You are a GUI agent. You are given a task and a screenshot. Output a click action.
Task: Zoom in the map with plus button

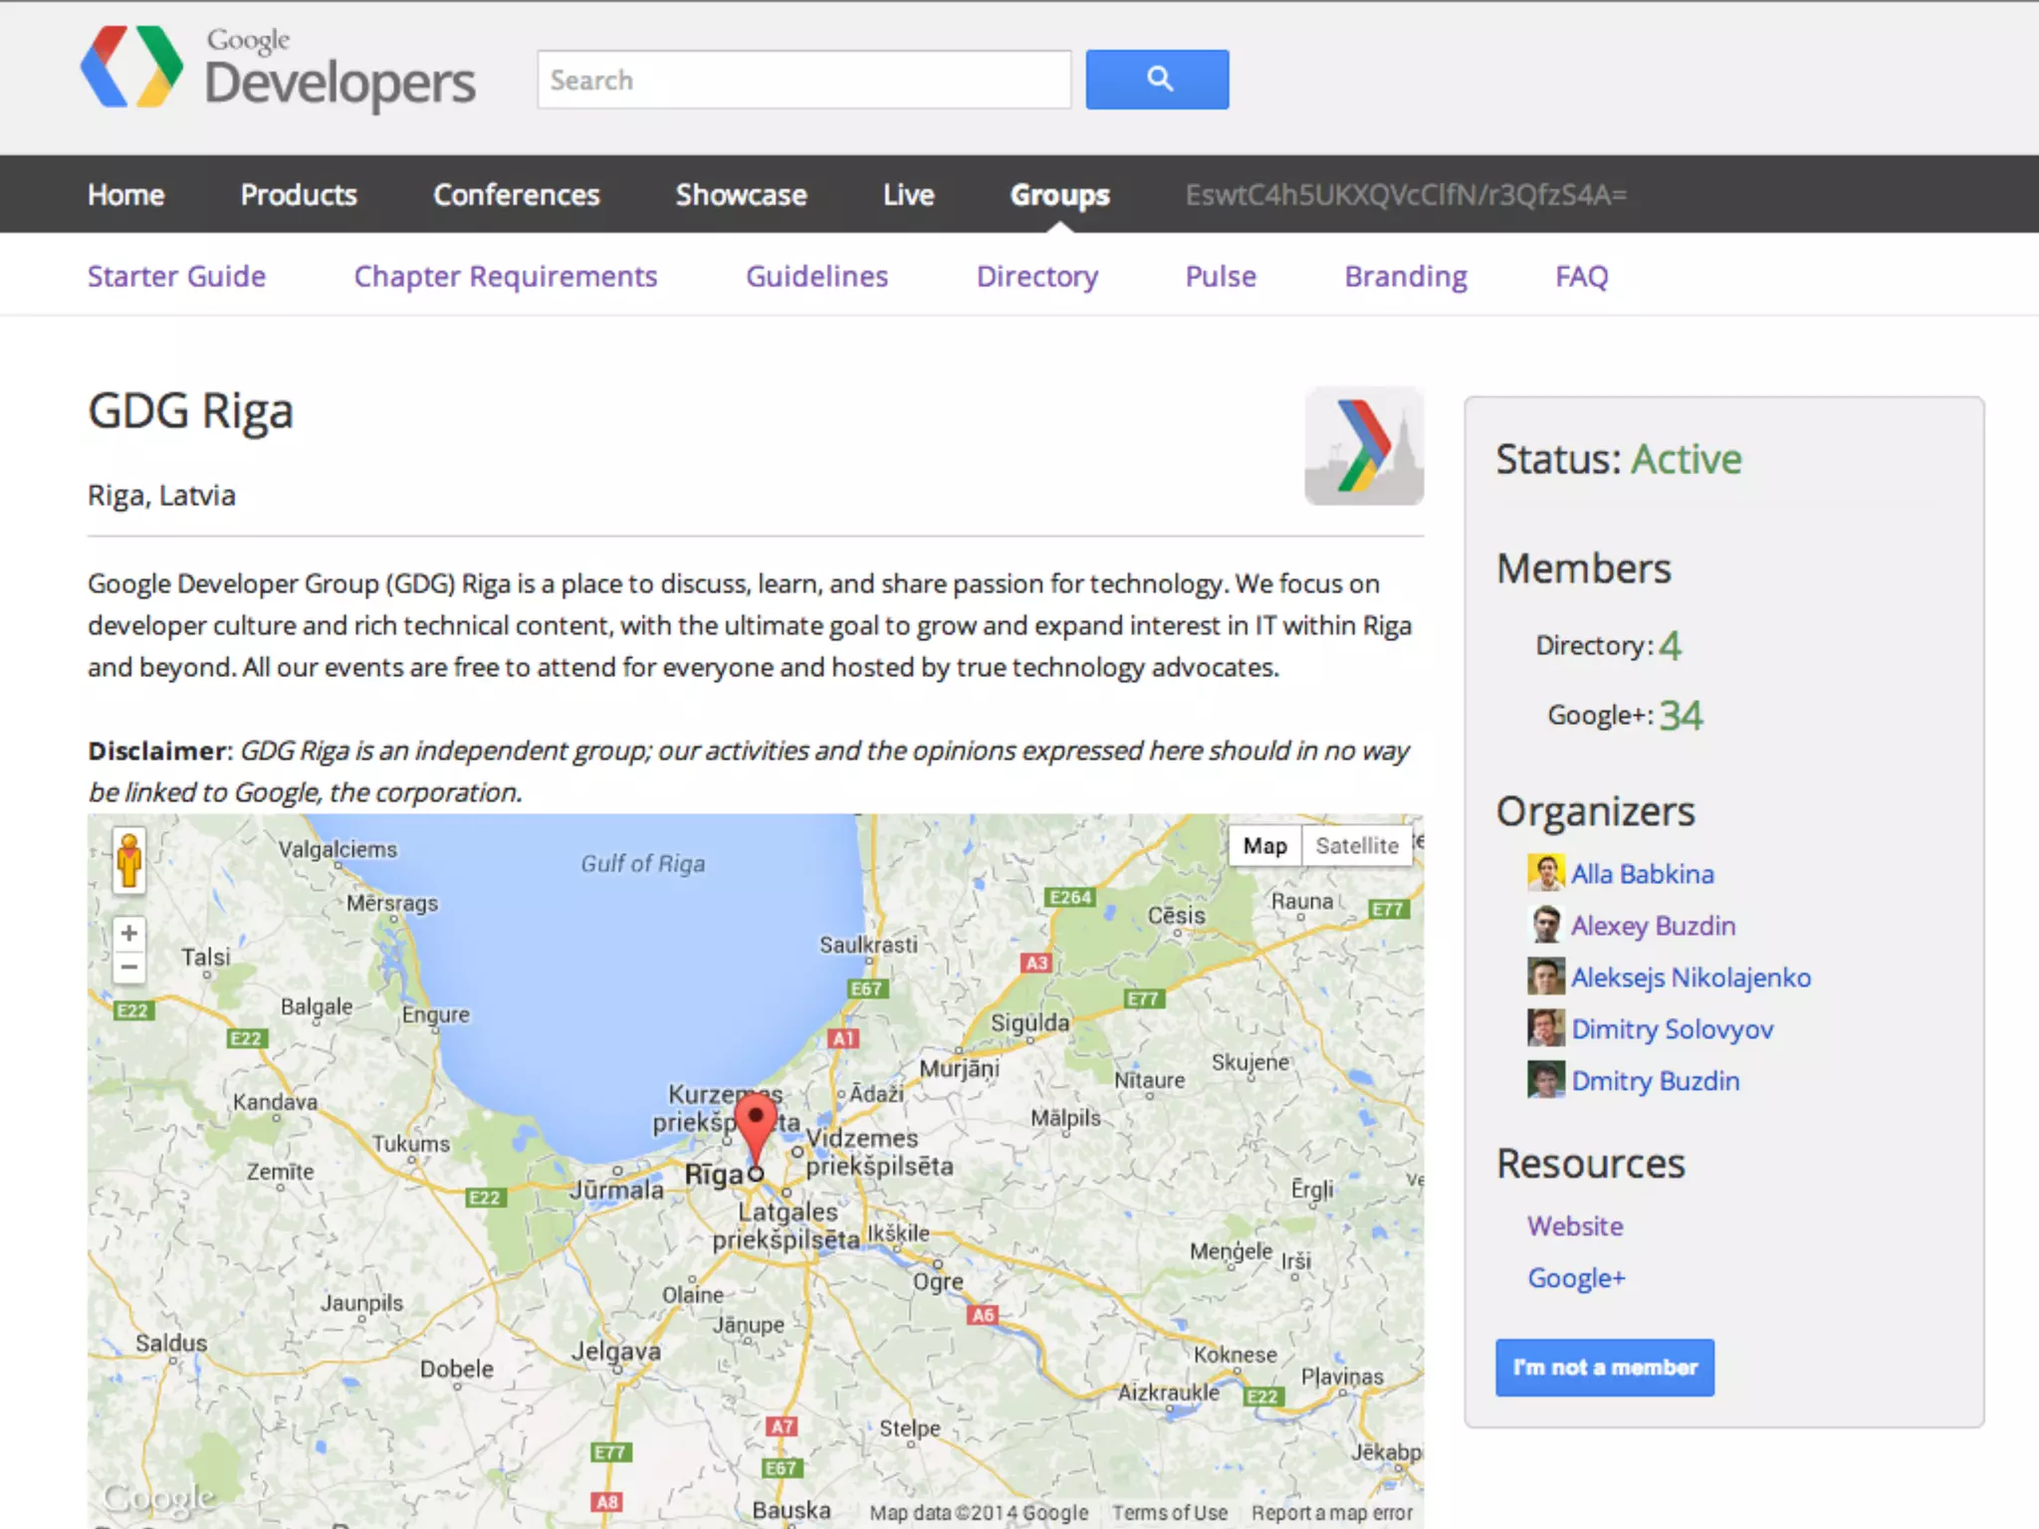coord(128,933)
